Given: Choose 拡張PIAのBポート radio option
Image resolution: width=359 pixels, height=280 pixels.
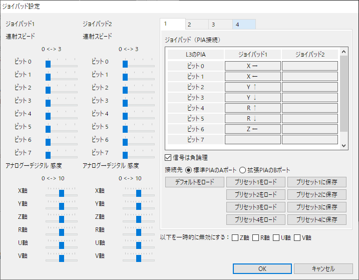Looking at the screenshot, I should 242,170.
